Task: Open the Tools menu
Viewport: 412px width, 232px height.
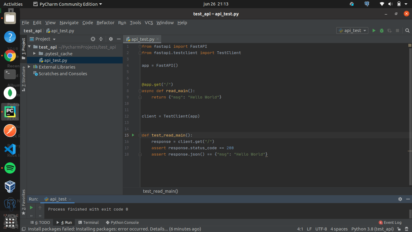Action: pyautogui.click(x=135, y=23)
